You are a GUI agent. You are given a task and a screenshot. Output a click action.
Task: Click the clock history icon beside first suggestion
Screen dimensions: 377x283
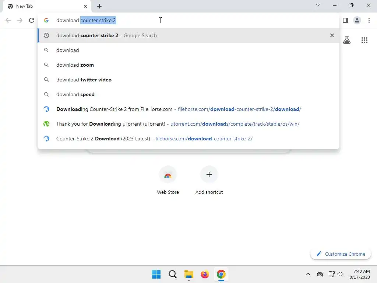[46, 35]
